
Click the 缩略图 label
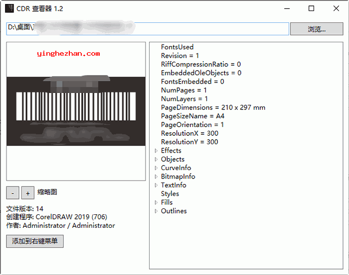tap(47, 192)
